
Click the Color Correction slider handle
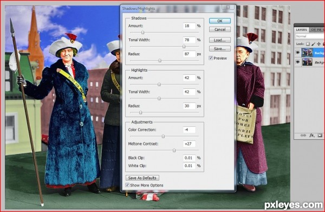click(163, 137)
